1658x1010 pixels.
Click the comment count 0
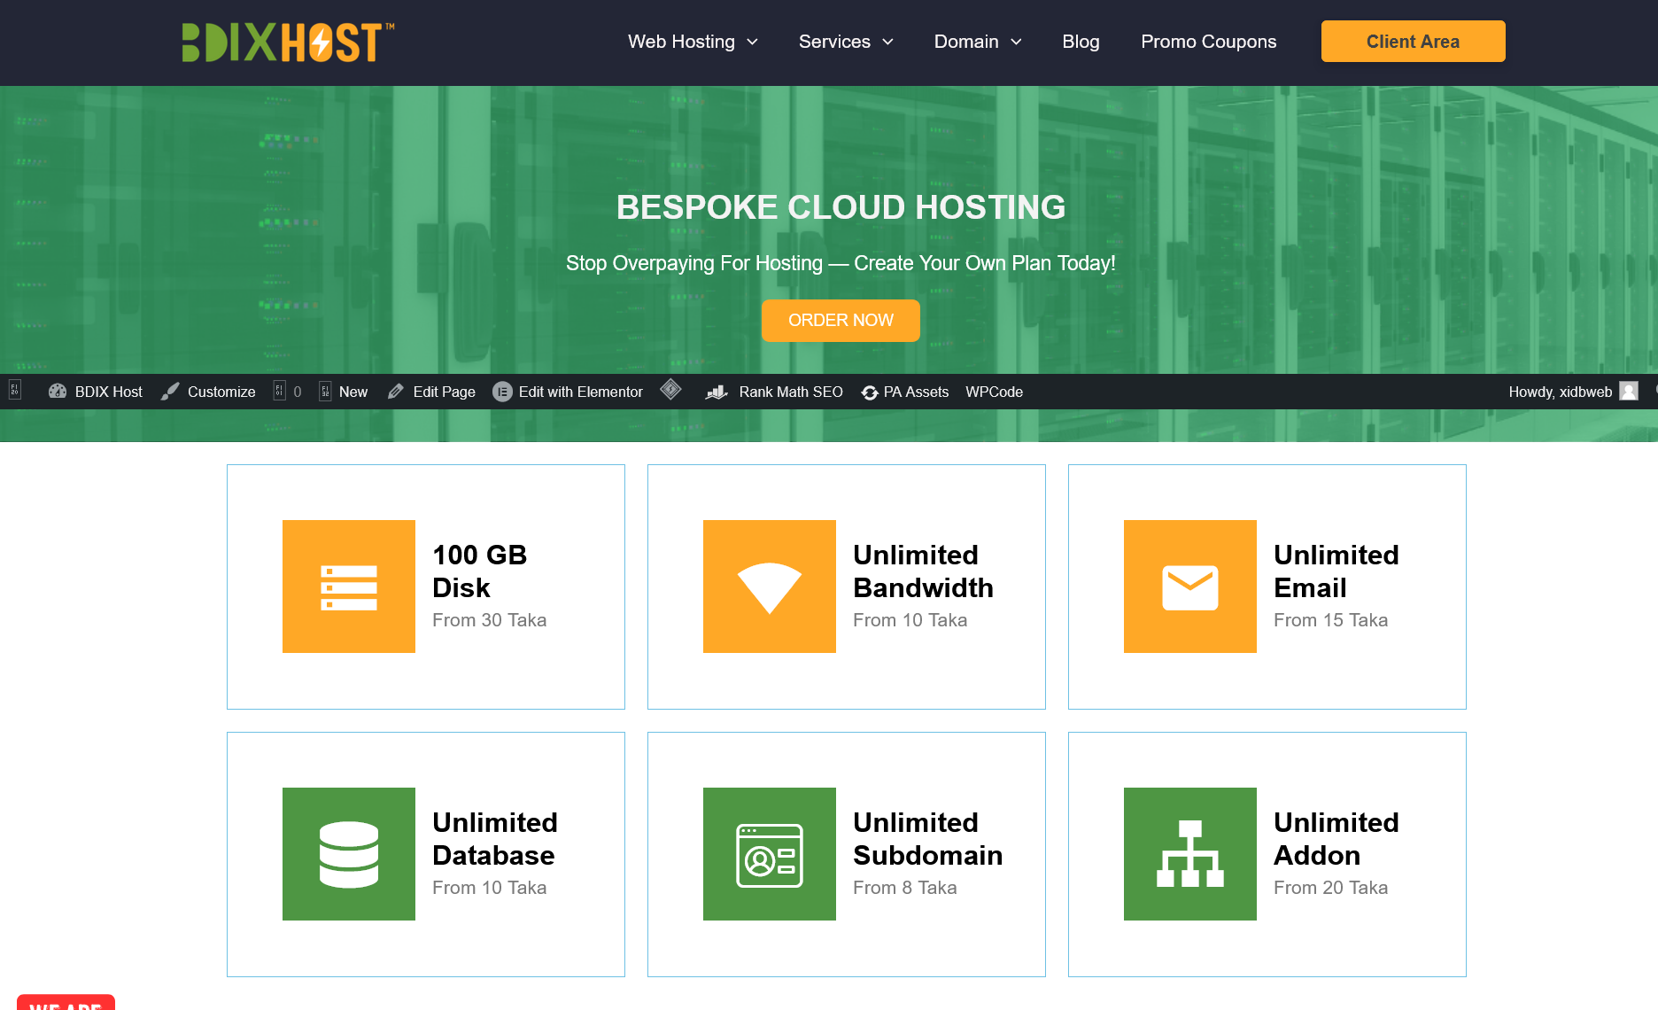[298, 392]
